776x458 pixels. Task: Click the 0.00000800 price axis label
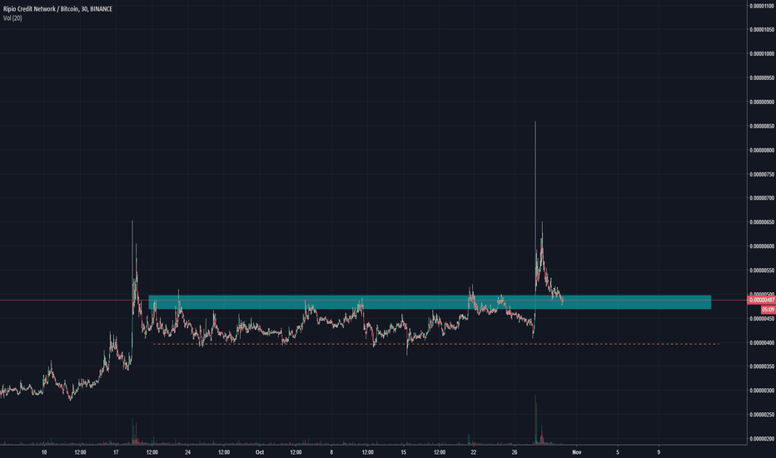click(762, 150)
